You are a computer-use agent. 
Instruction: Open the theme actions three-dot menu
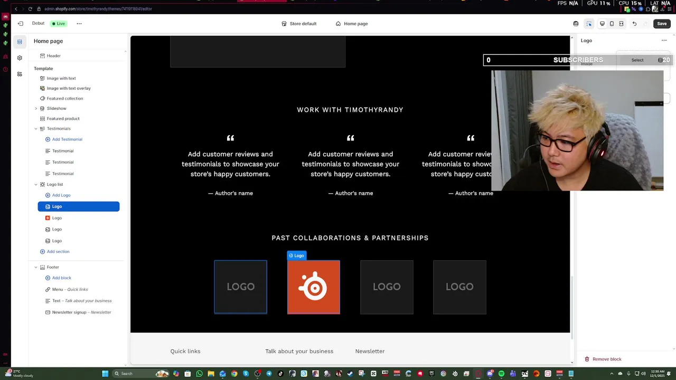79,23
